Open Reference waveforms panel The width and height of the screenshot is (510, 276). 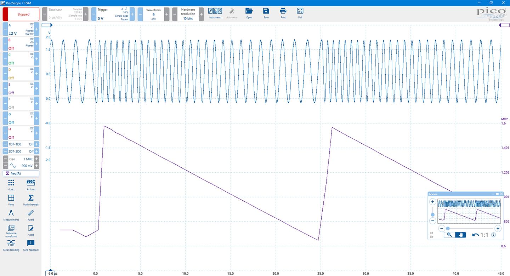tap(11, 231)
